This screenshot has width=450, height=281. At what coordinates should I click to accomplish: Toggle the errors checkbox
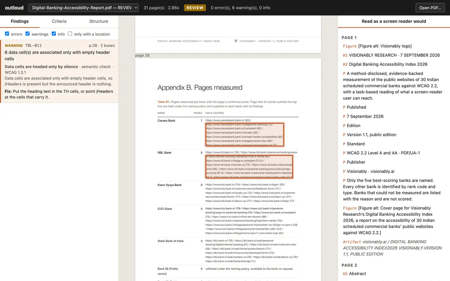coord(7,34)
